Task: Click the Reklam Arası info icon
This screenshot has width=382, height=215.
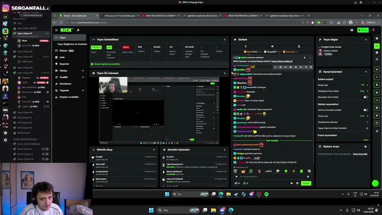Action: pyautogui.click(x=366, y=147)
